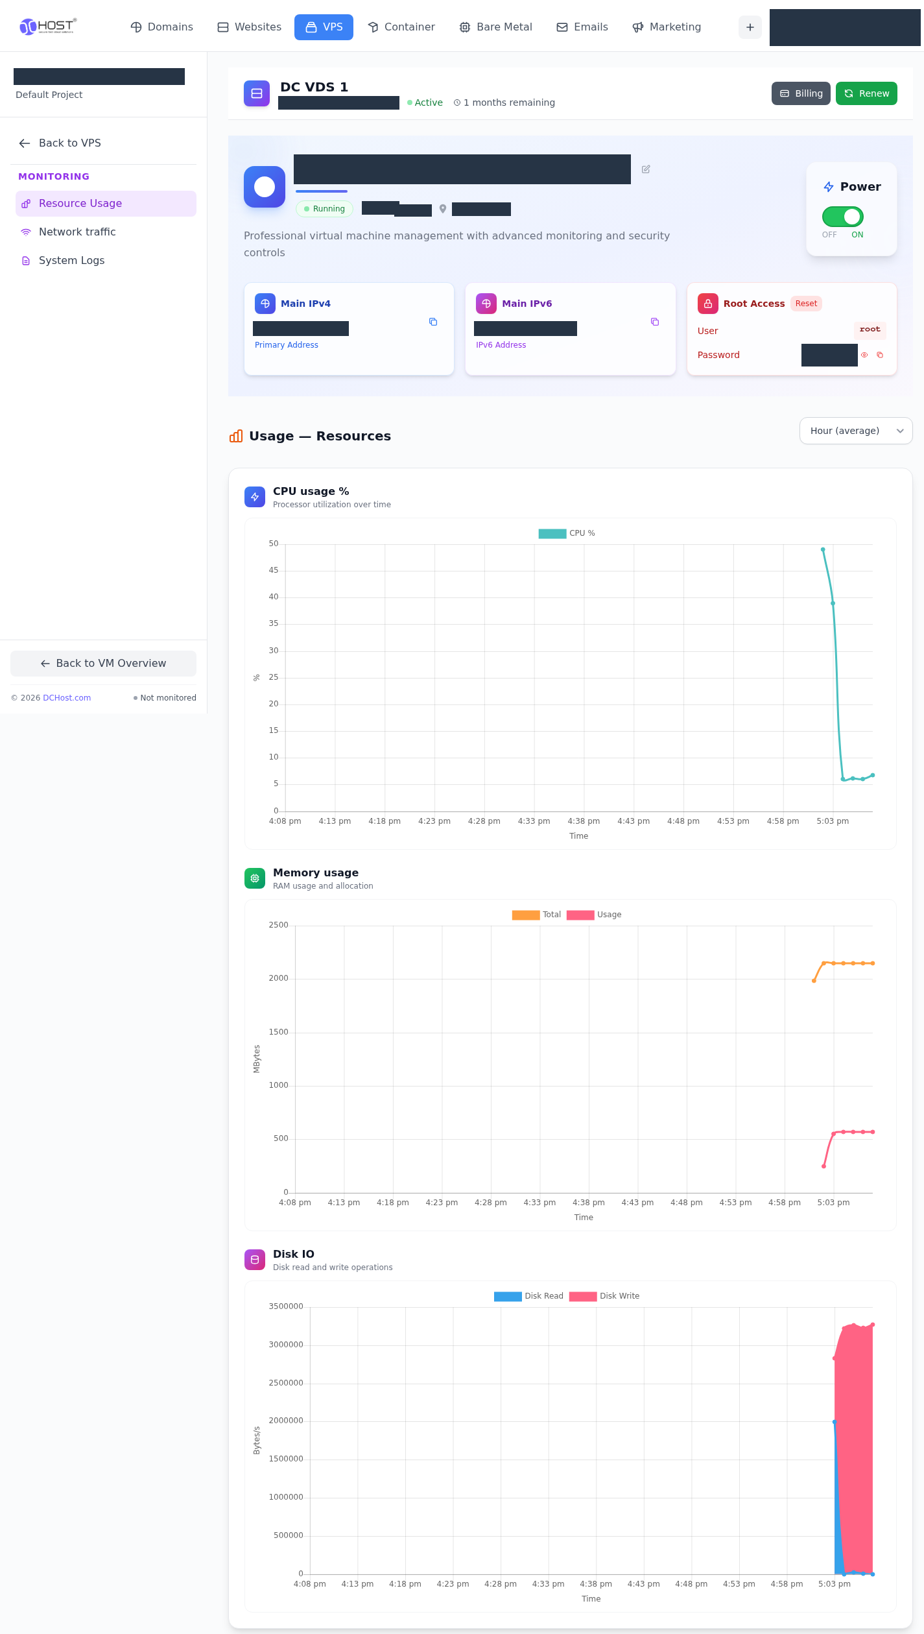924x1634 pixels.
Task: Copy the root password
Action: [880, 355]
